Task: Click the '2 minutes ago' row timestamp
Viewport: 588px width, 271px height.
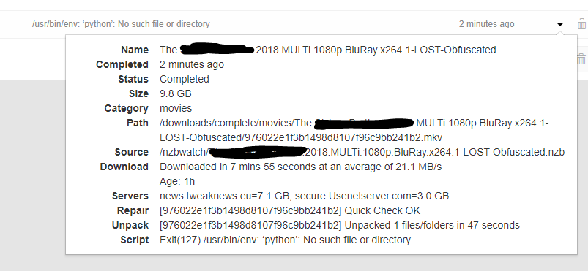Action: click(x=486, y=24)
